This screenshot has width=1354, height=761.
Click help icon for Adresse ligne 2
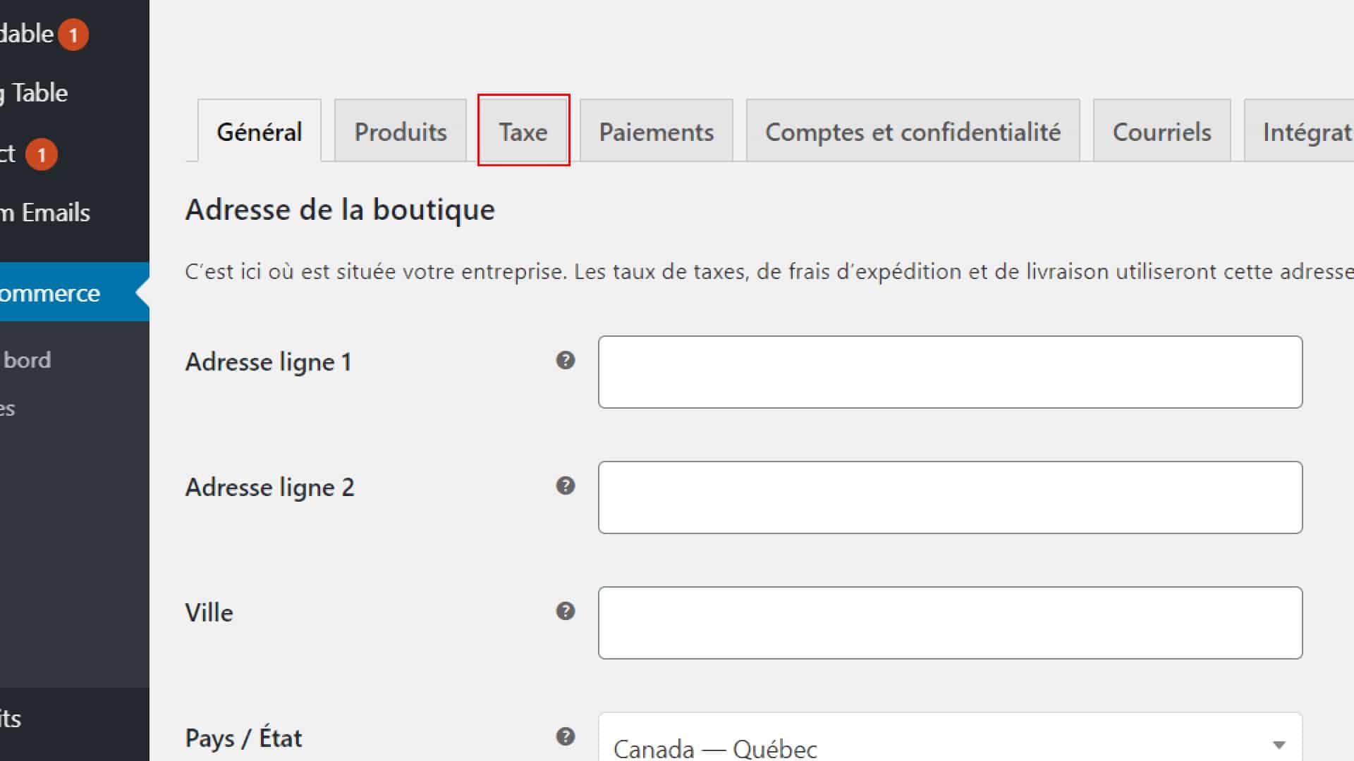pyautogui.click(x=566, y=486)
